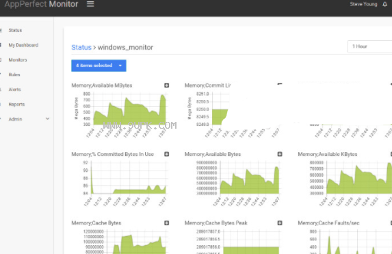Open the 1 Hour time range dropdown

(369, 47)
